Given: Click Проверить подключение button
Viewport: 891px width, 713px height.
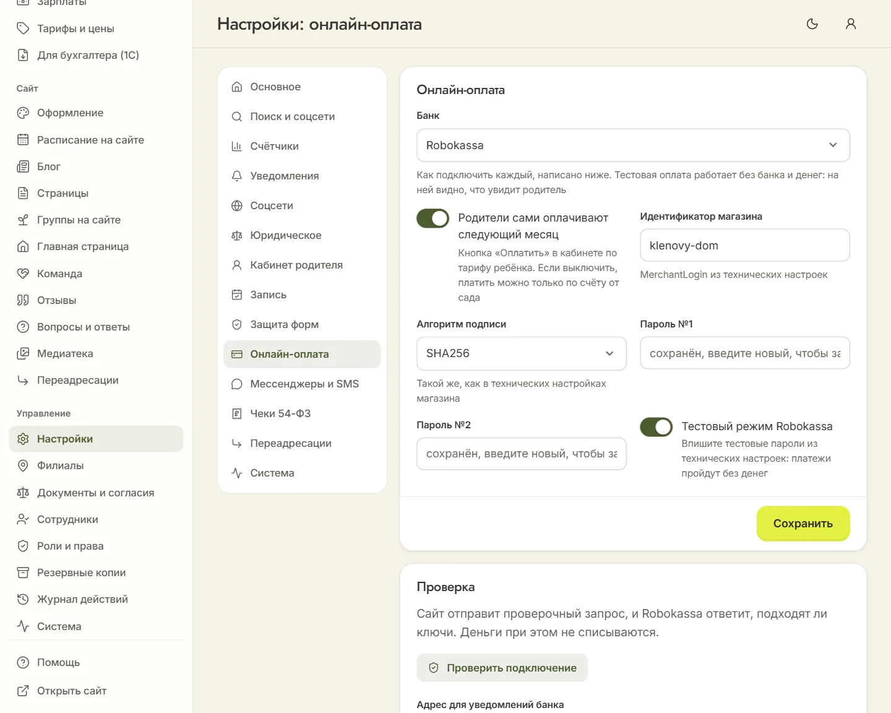Looking at the screenshot, I should 502,668.
